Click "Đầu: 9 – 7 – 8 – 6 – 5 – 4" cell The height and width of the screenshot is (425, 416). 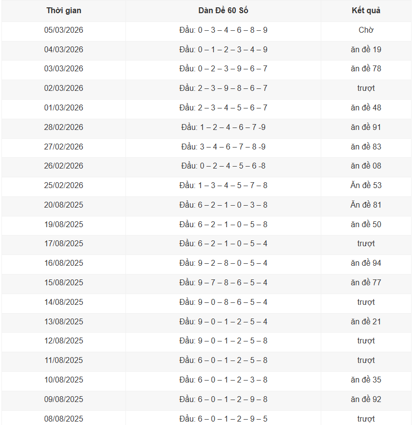223,283
